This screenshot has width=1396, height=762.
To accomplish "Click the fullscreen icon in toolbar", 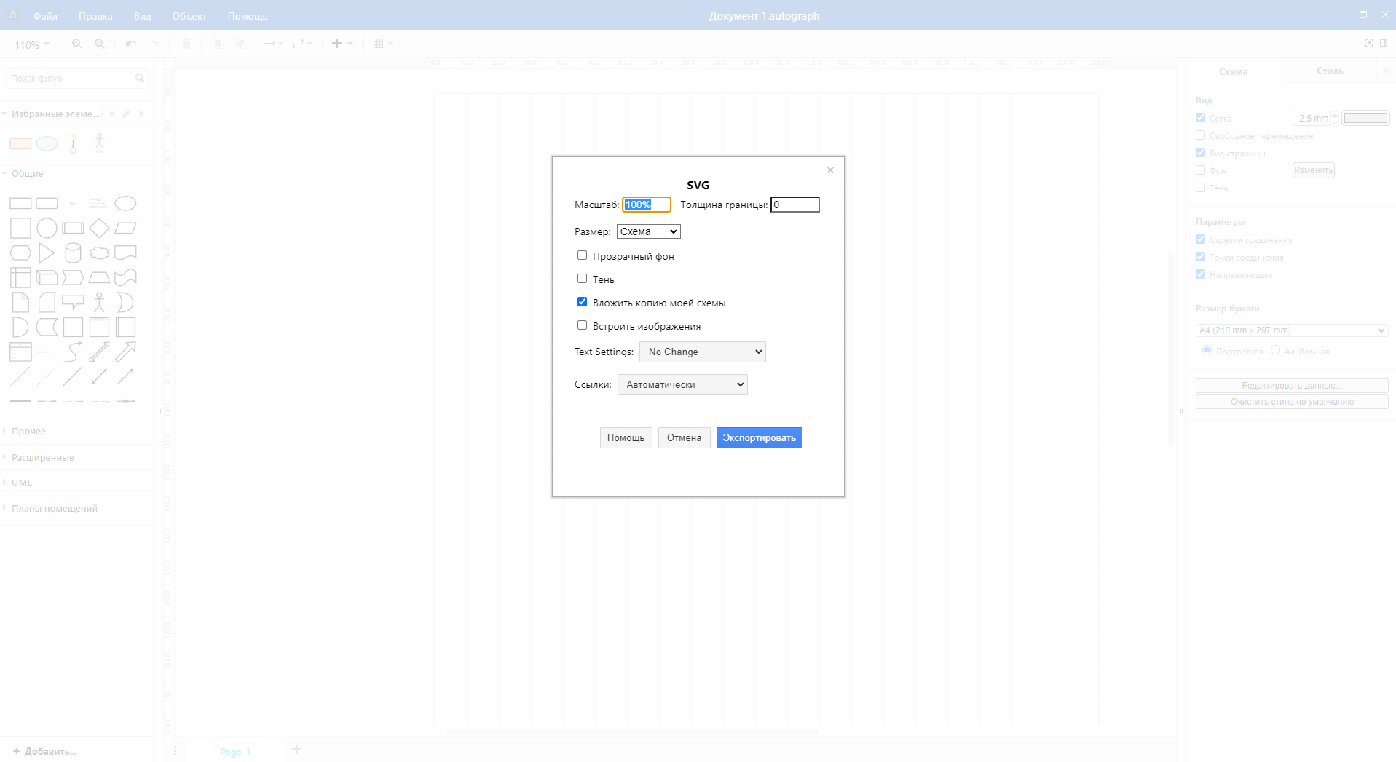I will pos(1368,44).
